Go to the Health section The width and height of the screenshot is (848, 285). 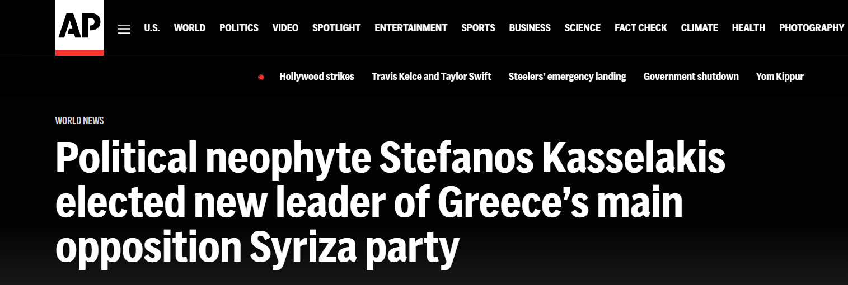pos(748,28)
